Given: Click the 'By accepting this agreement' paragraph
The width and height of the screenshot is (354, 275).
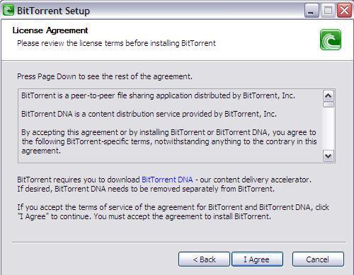Looking at the screenshot, I should pyautogui.click(x=169, y=141).
